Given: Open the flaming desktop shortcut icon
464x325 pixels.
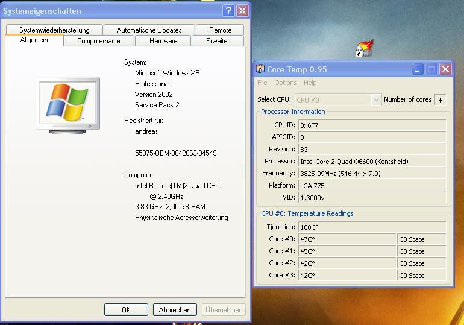Looking at the screenshot, I should click(x=365, y=48).
